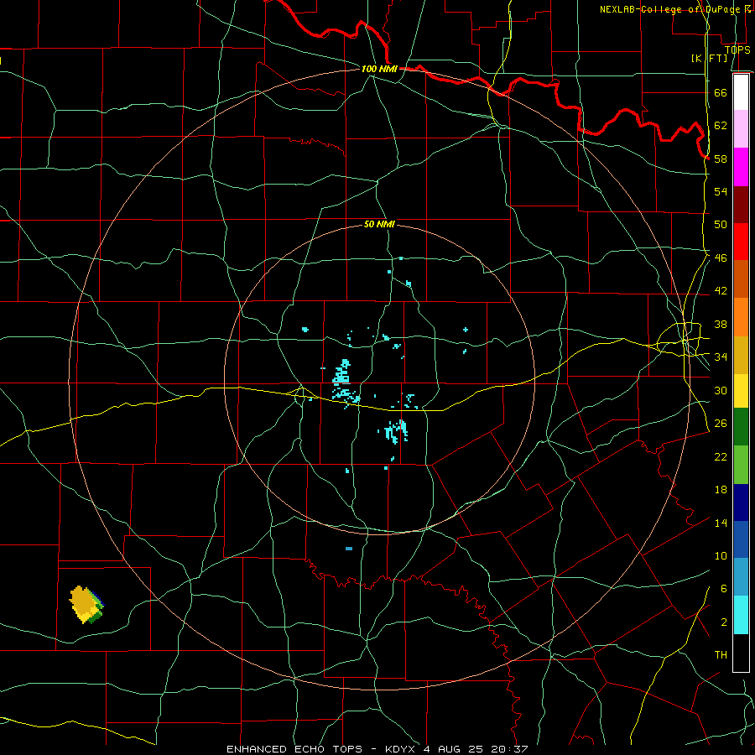Image resolution: width=755 pixels, height=755 pixels.
Task: Select the gold swatch beside the 34 label
Action: (x=741, y=355)
